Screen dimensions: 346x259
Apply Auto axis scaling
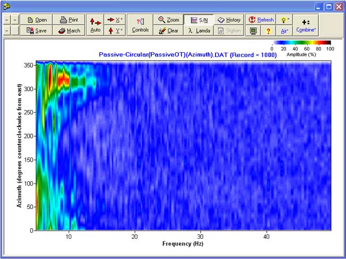tap(95, 25)
